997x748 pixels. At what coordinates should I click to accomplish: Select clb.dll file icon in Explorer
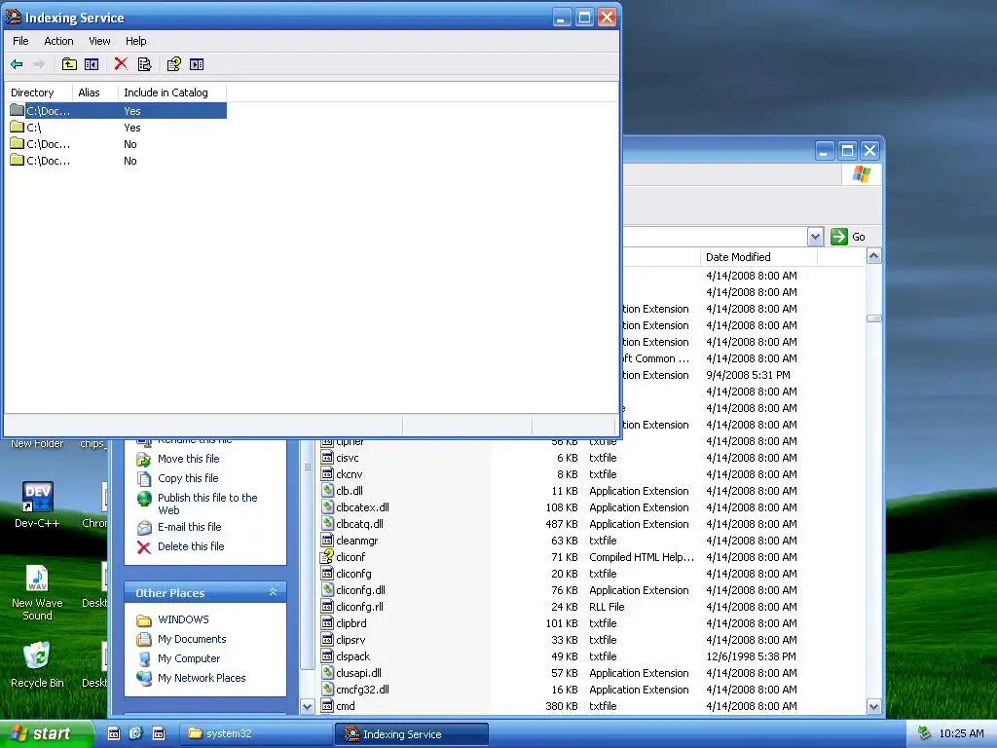(327, 491)
